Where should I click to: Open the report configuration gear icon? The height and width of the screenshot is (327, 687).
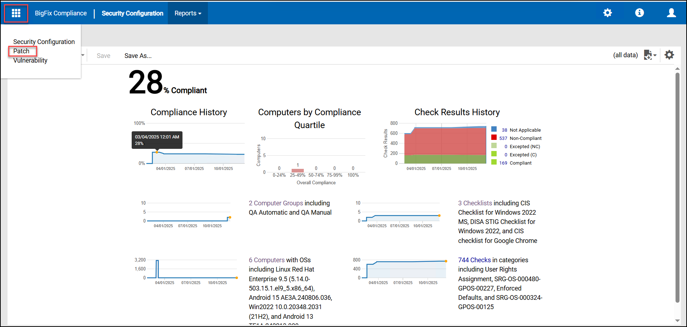click(x=669, y=55)
